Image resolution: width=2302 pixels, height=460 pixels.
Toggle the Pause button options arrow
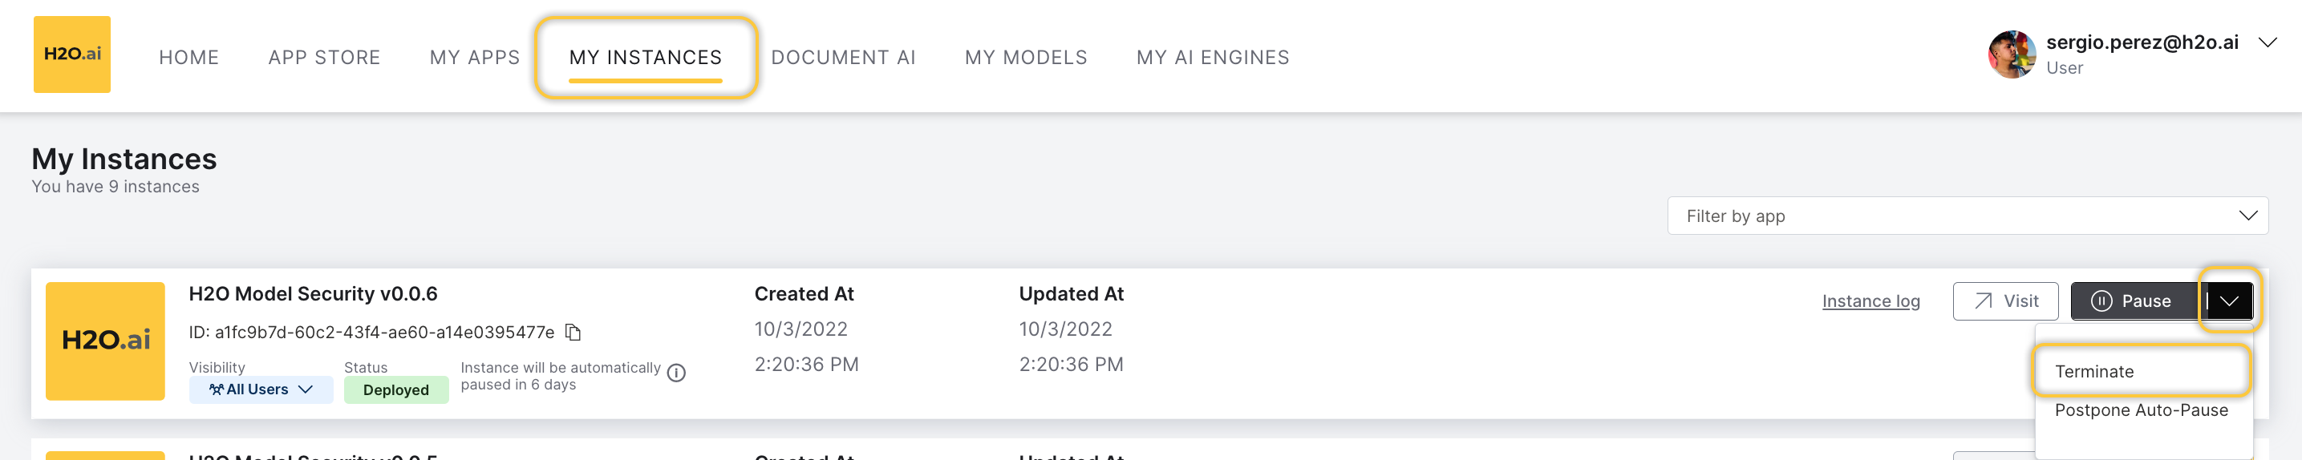point(2229,301)
